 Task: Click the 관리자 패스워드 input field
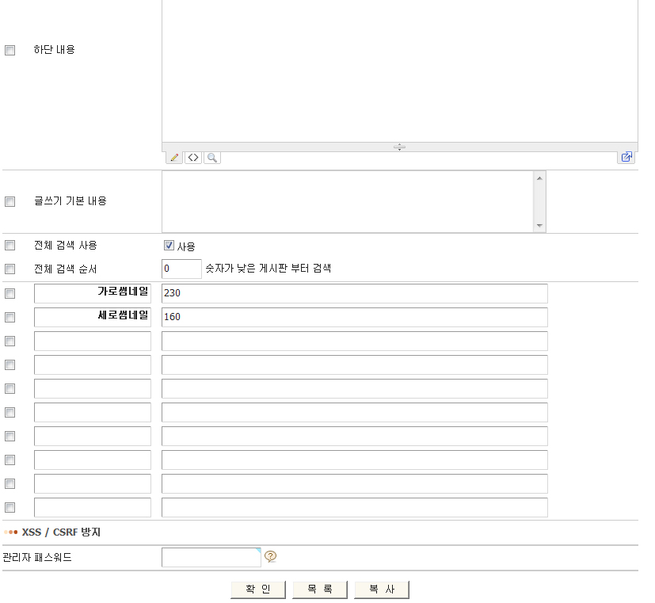tap(211, 558)
